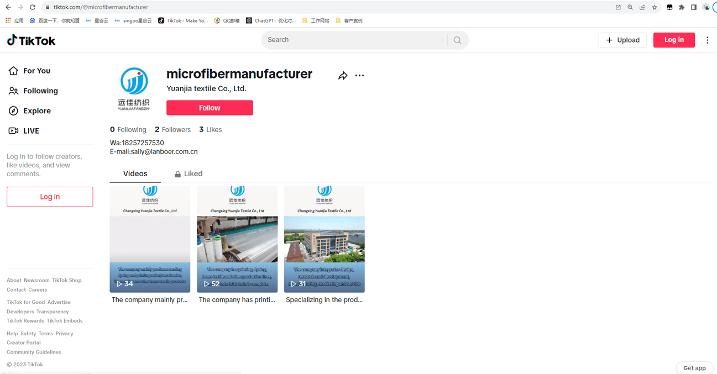Open the Following page
717x374 pixels.
(33, 91)
